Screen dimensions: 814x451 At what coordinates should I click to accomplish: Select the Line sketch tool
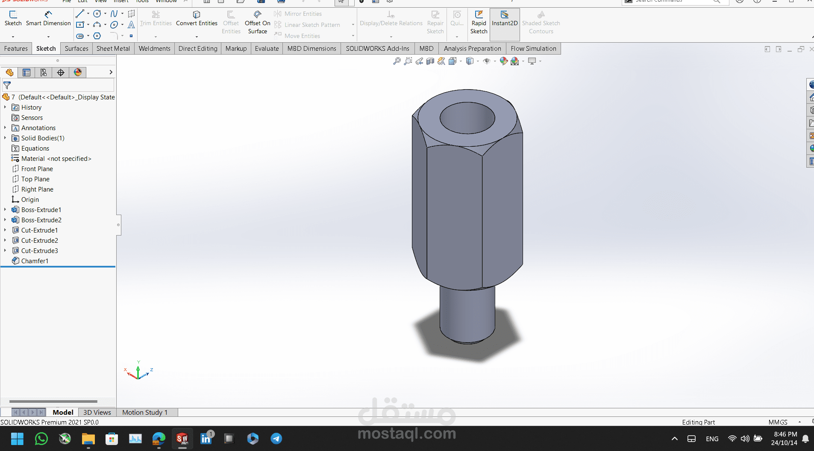80,14
